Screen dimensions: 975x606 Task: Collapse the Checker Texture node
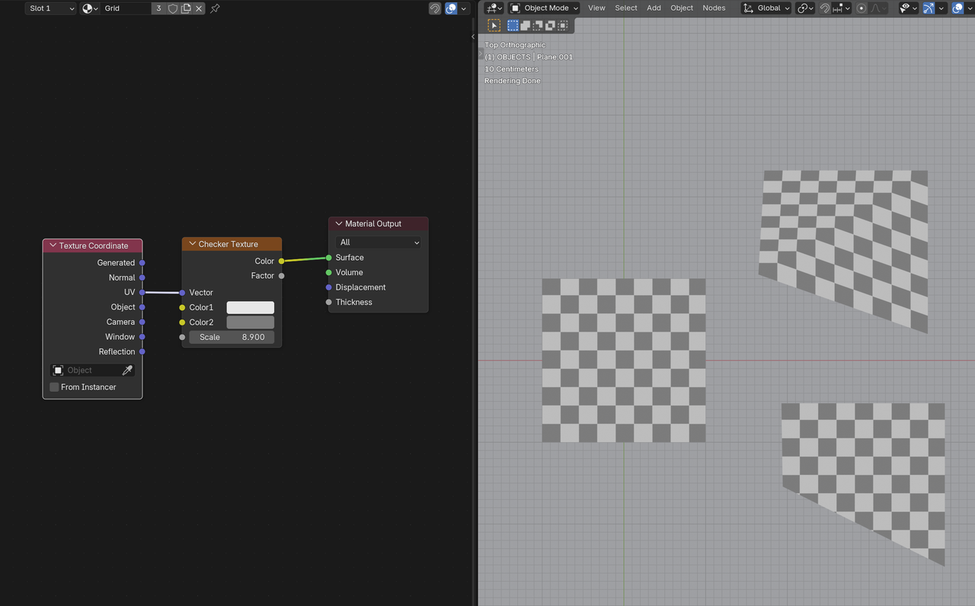click(x=193, y=244)
